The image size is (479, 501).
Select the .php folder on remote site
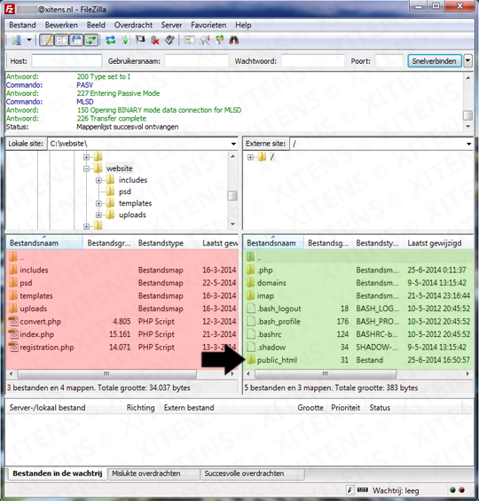264,270
